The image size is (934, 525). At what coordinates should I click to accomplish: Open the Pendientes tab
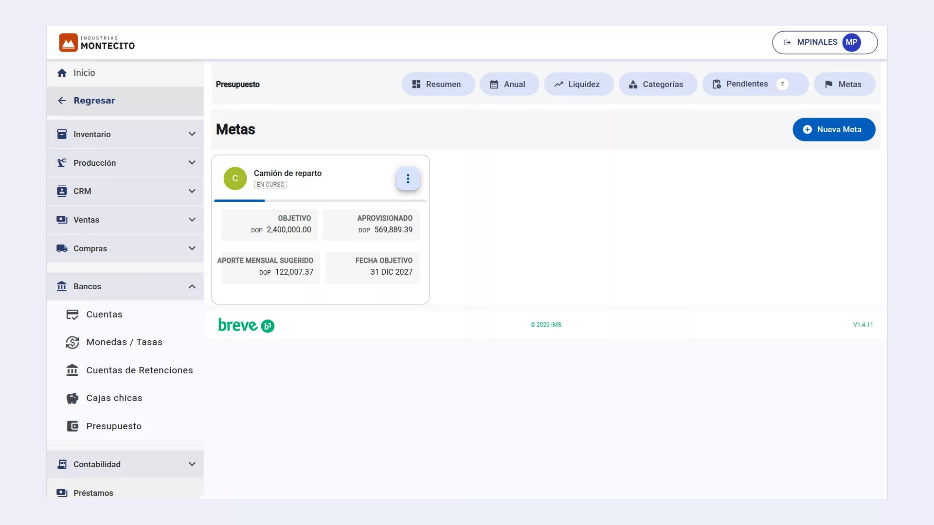tap(755, 84)
